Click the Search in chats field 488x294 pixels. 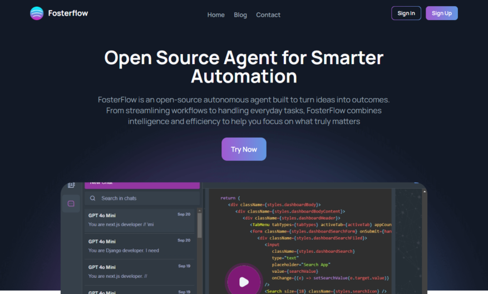[142, 198]
